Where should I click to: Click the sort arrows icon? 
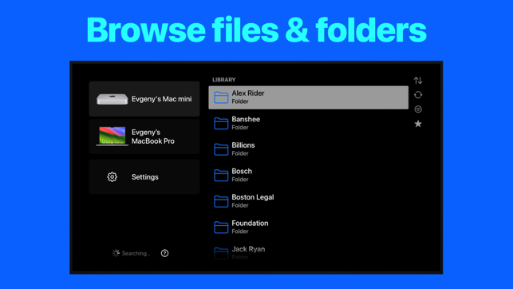(418, 80)
